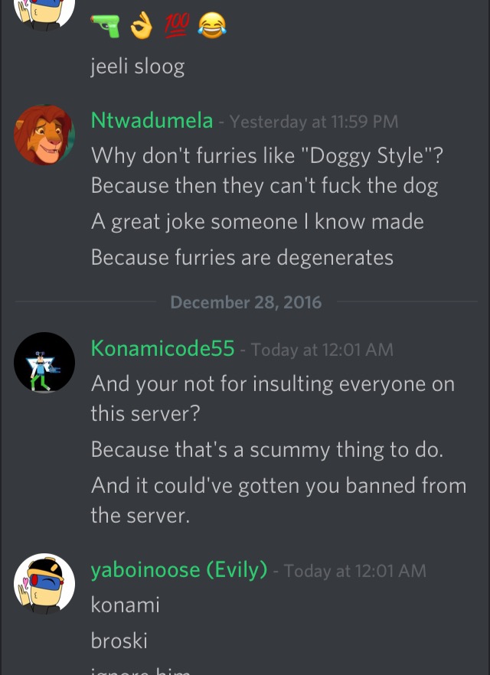Open the partially visible avatar at top

tap(44, 15)
